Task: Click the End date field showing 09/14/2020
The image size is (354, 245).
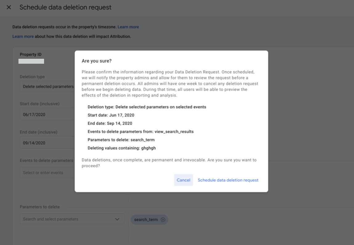Action: click(46, 143)
